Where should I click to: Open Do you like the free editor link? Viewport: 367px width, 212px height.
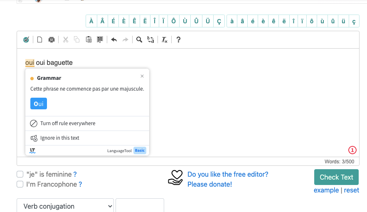(x=228, y=174)
